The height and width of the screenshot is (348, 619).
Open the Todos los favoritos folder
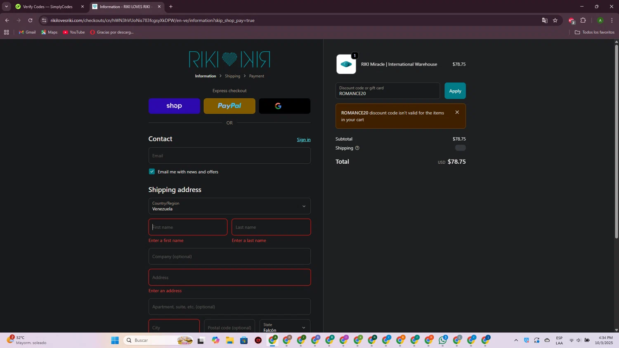pyautogui.click(x=594, y=32)
